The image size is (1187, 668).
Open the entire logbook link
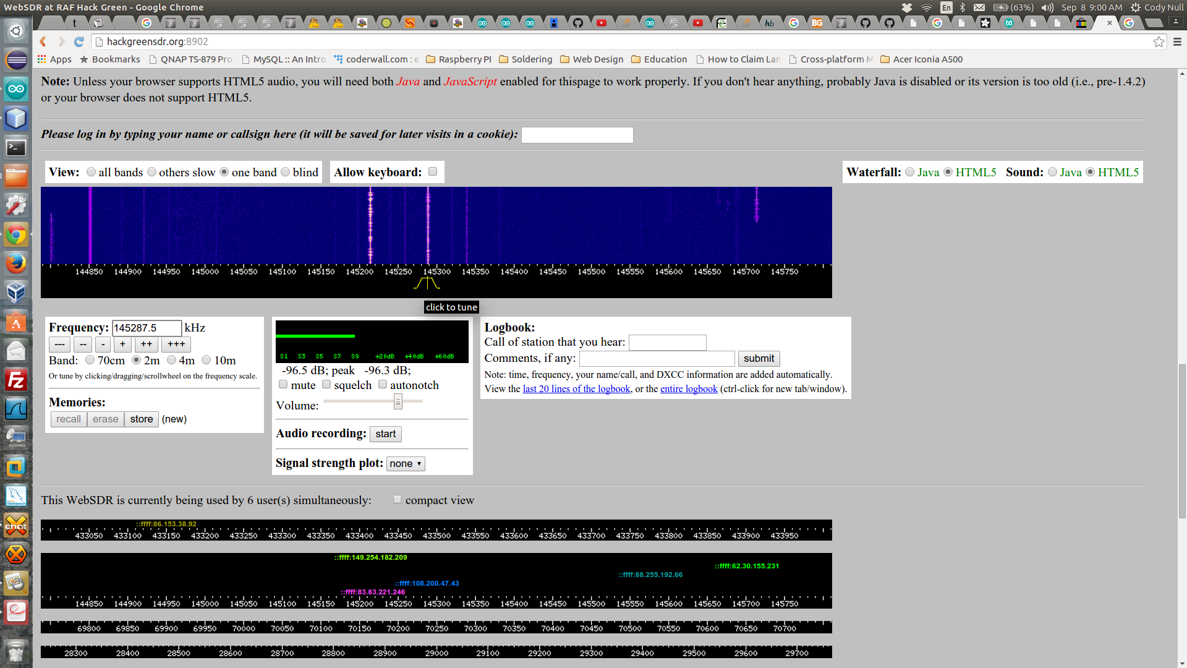(x=689, y=389)
